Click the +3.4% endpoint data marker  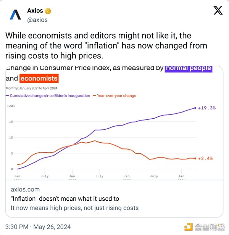(x=195, y=158)
